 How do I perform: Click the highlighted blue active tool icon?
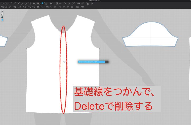42,3
